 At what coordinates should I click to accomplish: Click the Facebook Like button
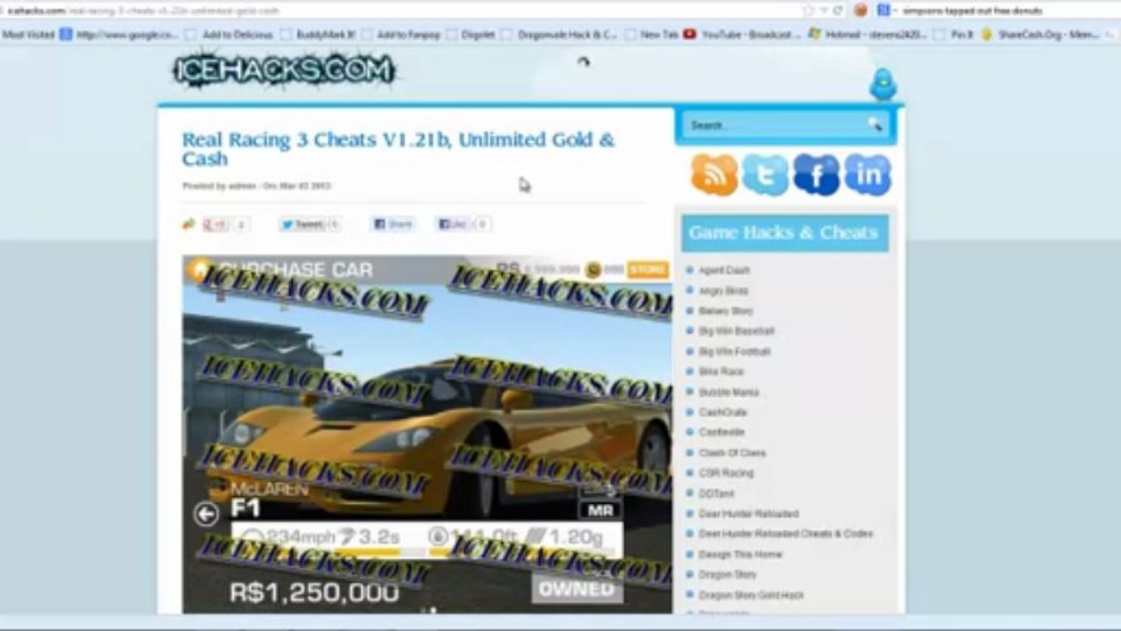coord(453,224)
